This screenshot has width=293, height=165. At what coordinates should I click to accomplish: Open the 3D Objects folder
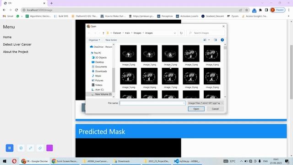coord(99,57)
